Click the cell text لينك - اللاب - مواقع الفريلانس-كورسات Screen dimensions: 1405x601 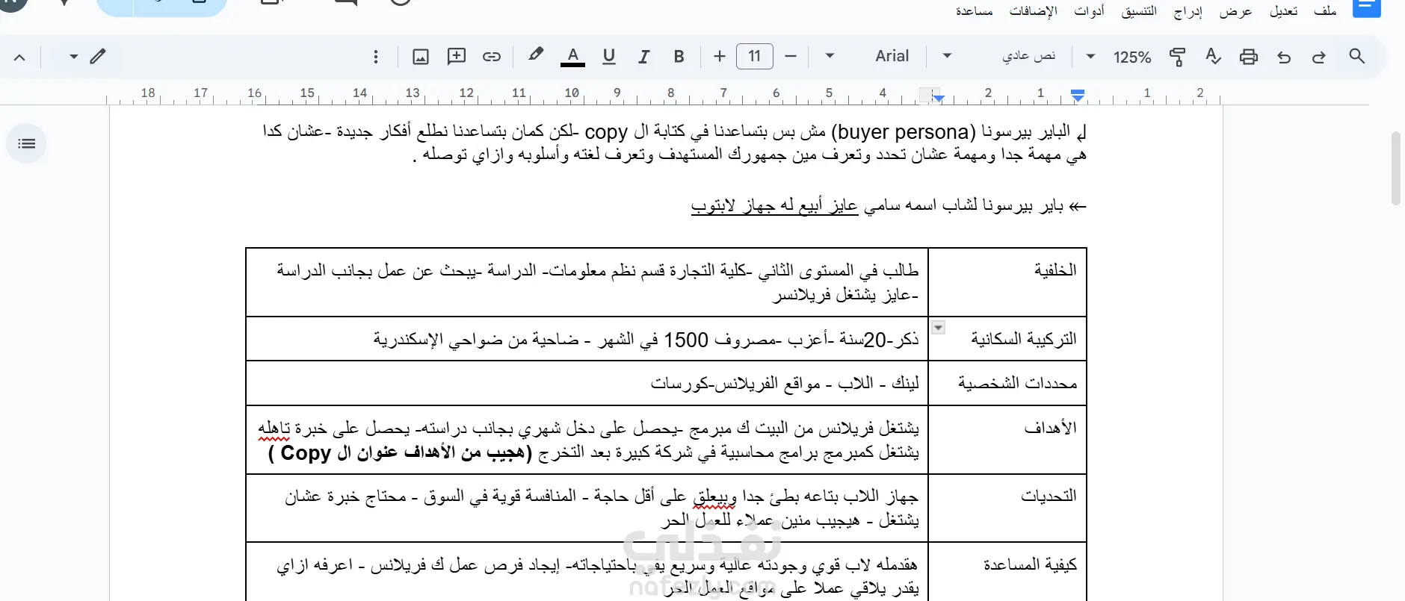coord(785,383)
